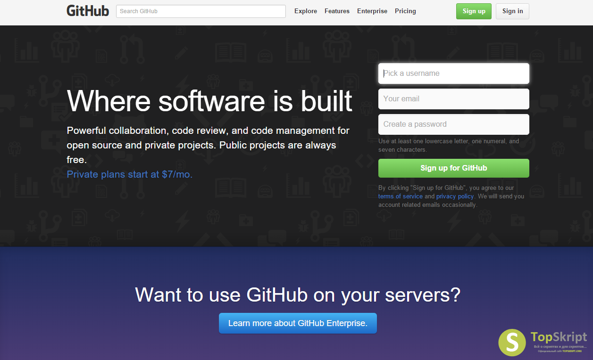Image resolution: width=593 pixels, height=360 pixels.
Task: Click the GitHub logo
Action: [88, 11]
